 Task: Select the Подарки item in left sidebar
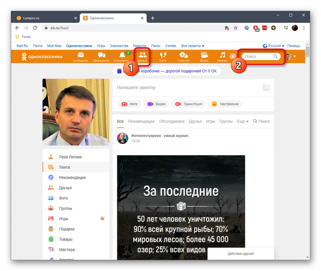[x=66, y=229]
